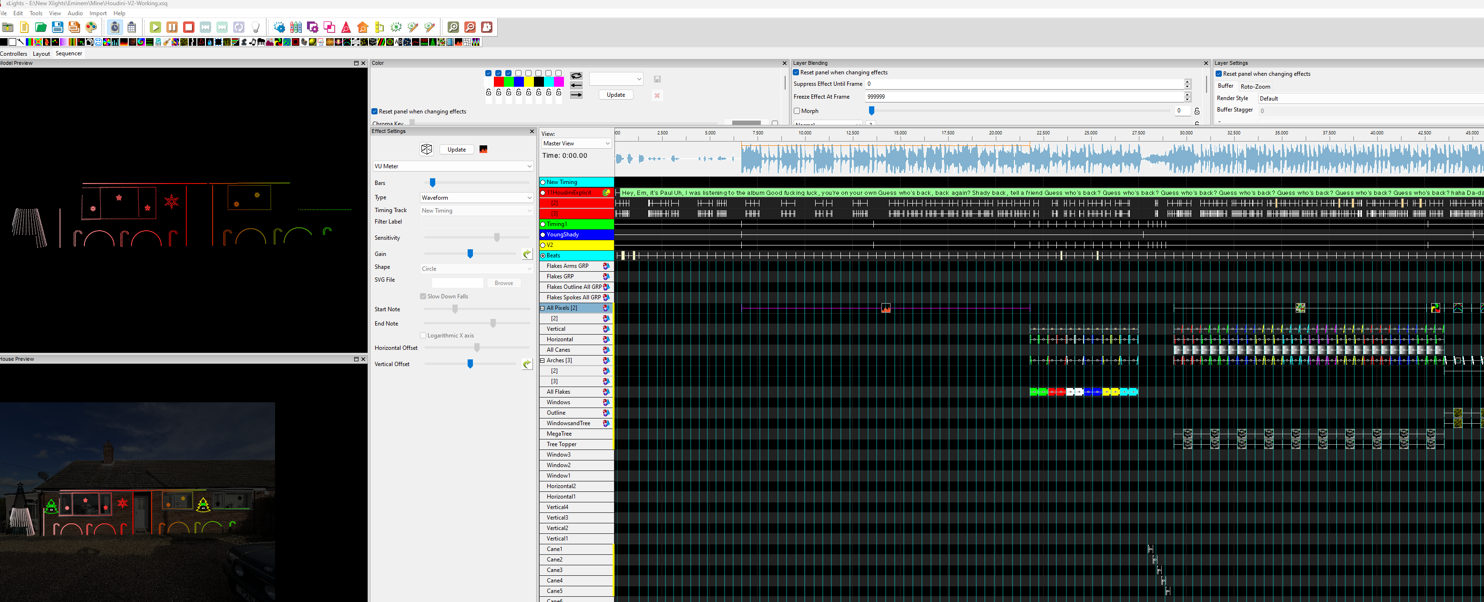Enable the Morph checkbox
1484x602 pixels.
(797, 111)
